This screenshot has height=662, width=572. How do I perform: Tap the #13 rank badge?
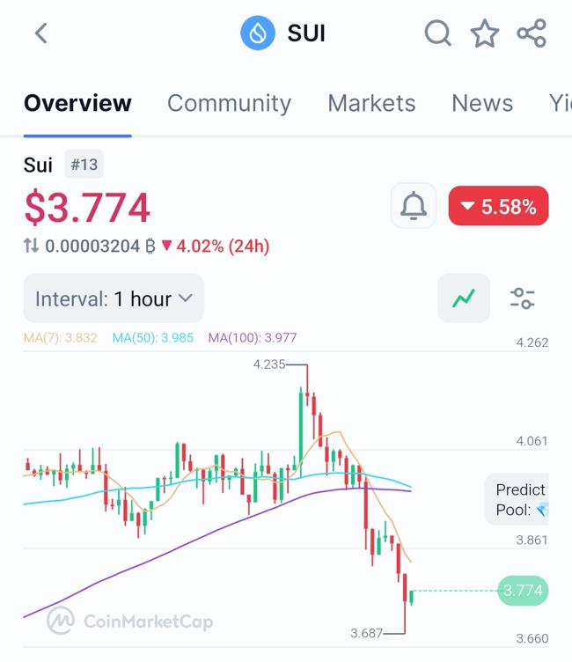pos(84,165)
